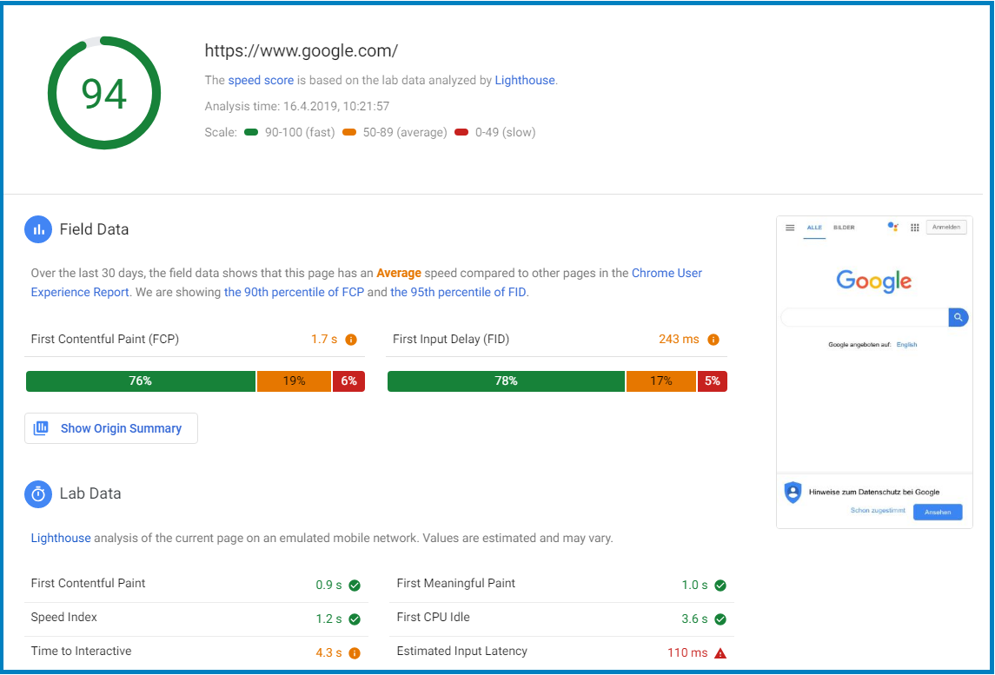Click the hamburger menu icon in Google preview
Screen dimensions: 995x675
pos(790,228)
